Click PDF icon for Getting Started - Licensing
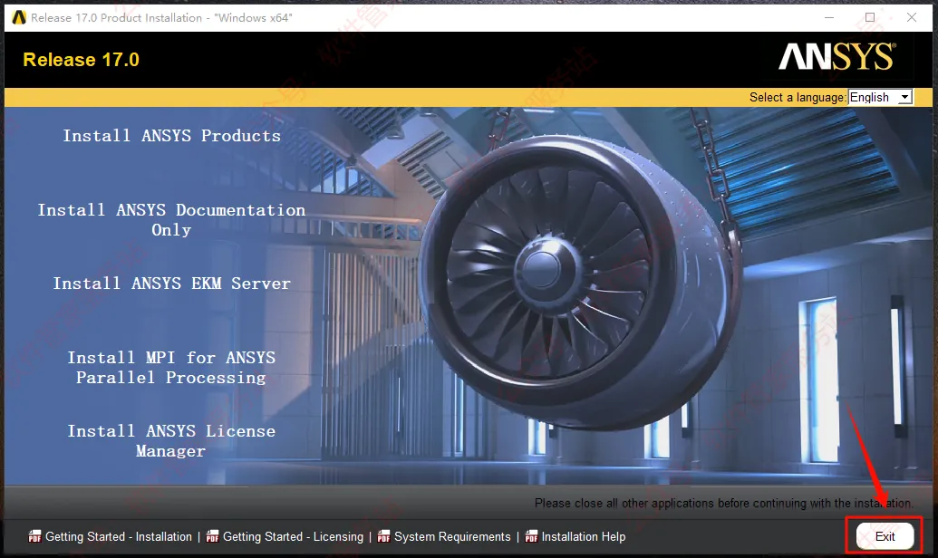 coord(212,536)
